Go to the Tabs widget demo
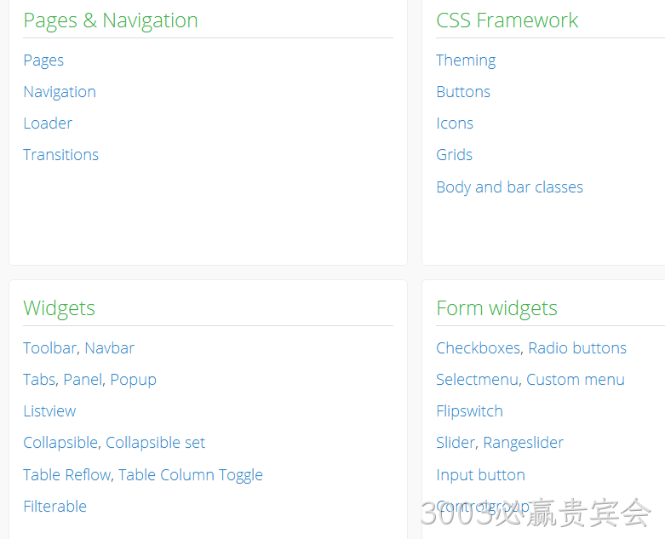Screen dimensions: 665x539 tap(39, 380)
